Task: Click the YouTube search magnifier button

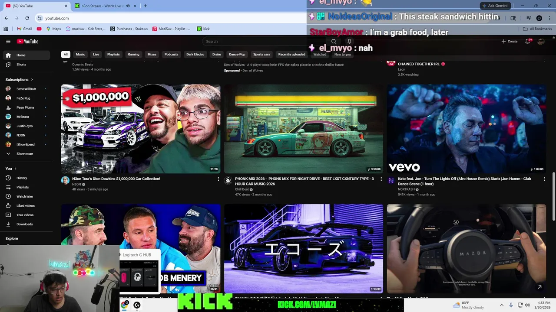Action: tap(334, 42)
